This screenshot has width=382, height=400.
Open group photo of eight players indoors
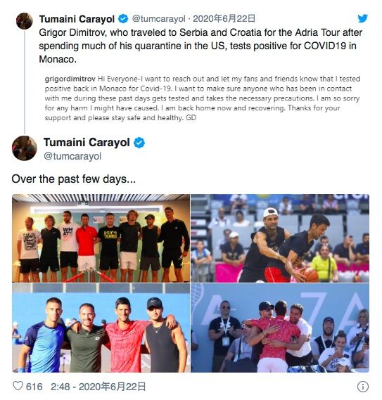click(101, 238)
